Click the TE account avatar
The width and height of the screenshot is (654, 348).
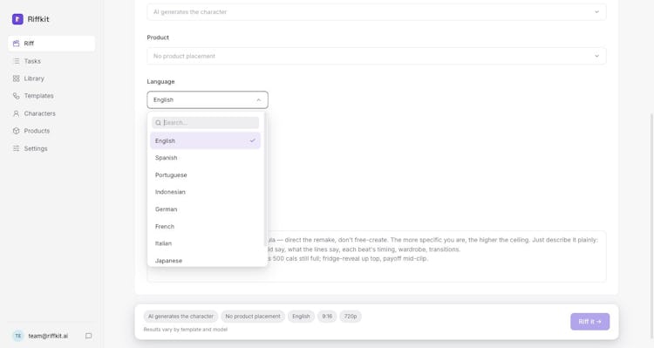[18, 336]
